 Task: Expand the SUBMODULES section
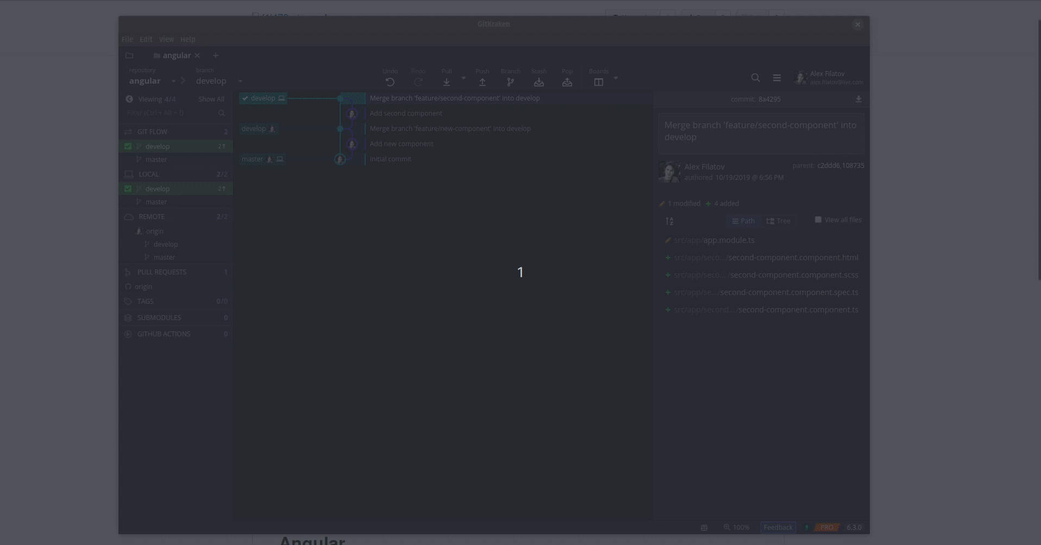(x=176, y=318)
